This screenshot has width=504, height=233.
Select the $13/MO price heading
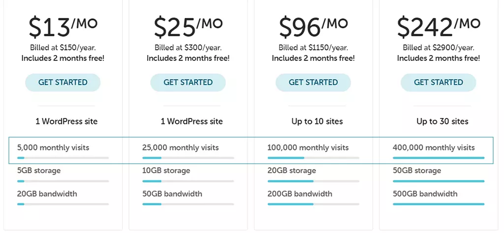[63, 27]
